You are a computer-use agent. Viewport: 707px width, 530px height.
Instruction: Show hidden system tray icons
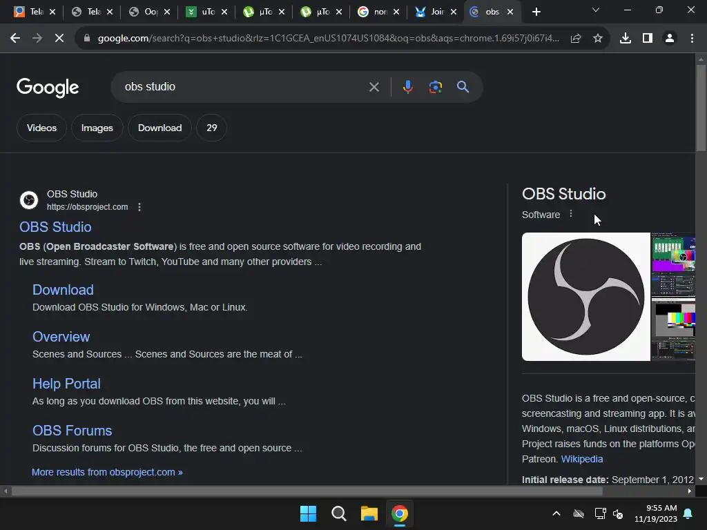[x=556, y=513]
